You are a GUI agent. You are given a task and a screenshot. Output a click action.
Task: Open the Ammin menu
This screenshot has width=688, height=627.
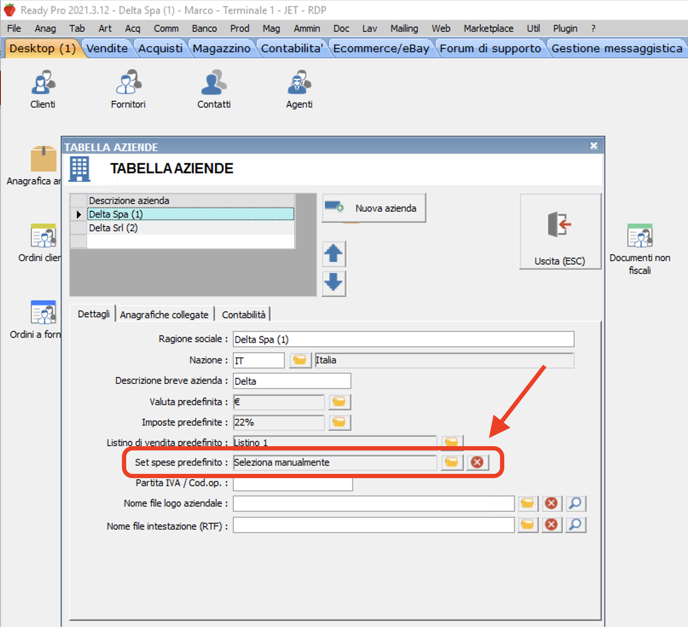click(307, 29)
